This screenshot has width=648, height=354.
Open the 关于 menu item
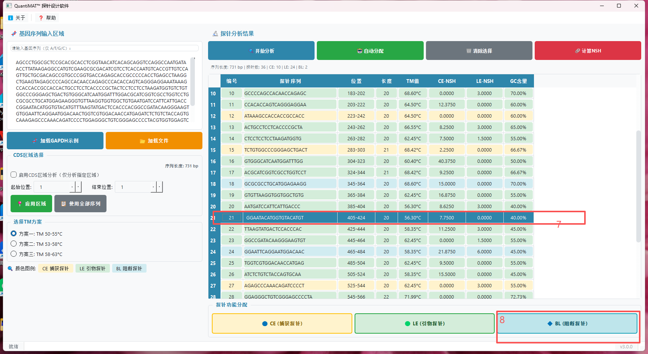(17, 17)
